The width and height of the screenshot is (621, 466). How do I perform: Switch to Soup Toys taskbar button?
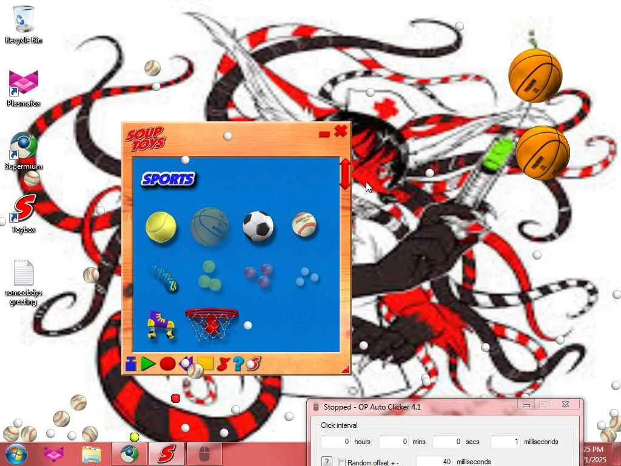[x=166, y=454]
